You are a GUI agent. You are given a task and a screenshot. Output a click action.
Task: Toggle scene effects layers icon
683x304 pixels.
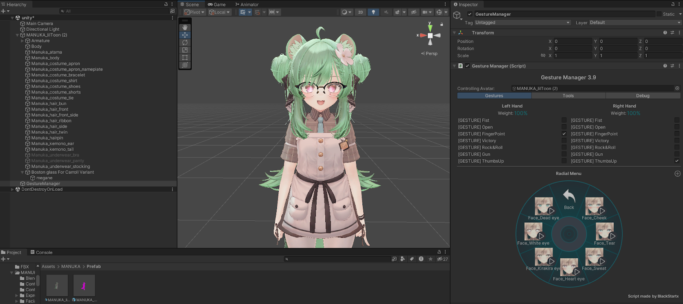[397, 12]
